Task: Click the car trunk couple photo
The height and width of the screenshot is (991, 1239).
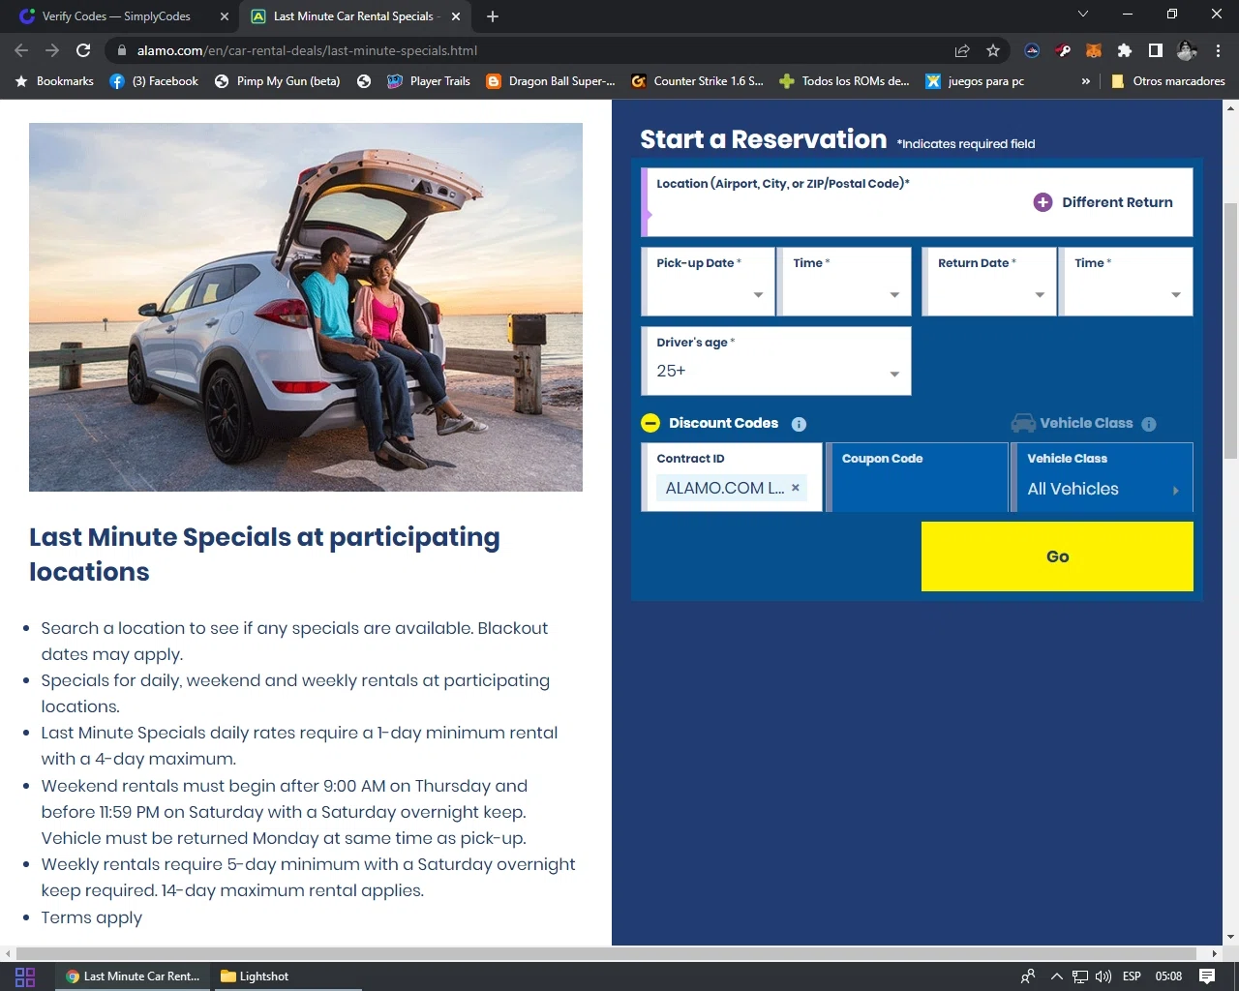Action: coord(306,307)
